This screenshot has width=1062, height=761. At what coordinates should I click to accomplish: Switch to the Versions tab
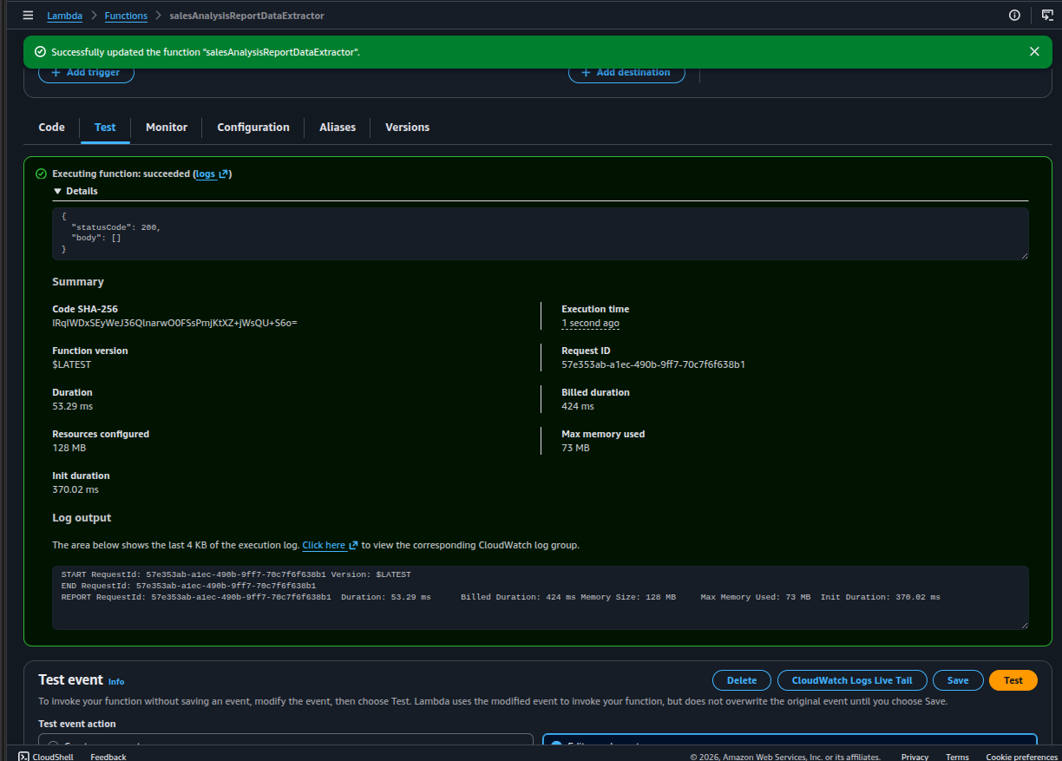click(x=408, y=128)
